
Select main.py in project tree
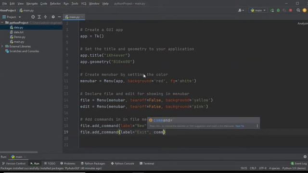tap(19, 42)
